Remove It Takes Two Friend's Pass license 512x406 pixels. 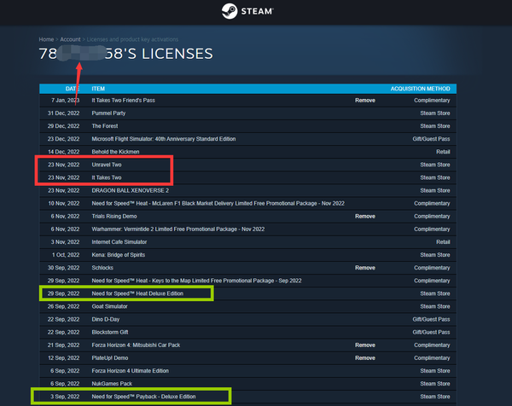(365, 100)
